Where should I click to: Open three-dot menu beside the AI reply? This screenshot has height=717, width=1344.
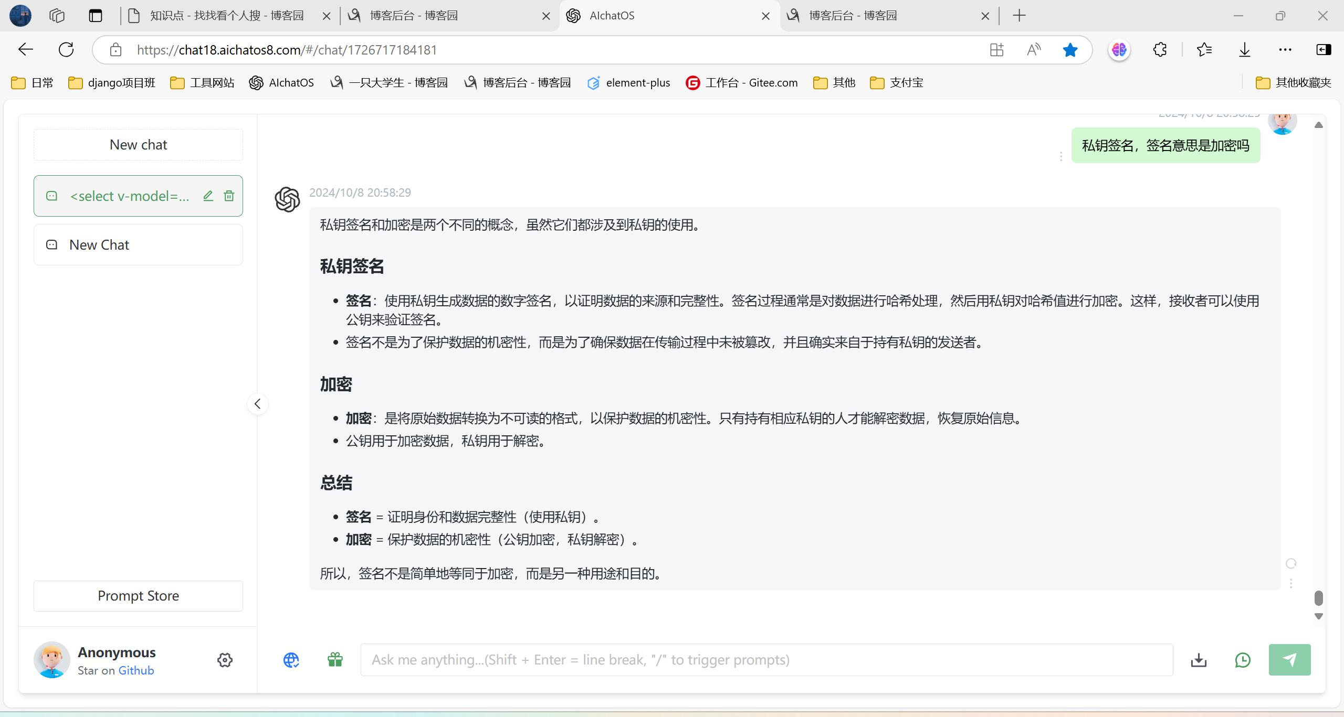(1291, 583)
